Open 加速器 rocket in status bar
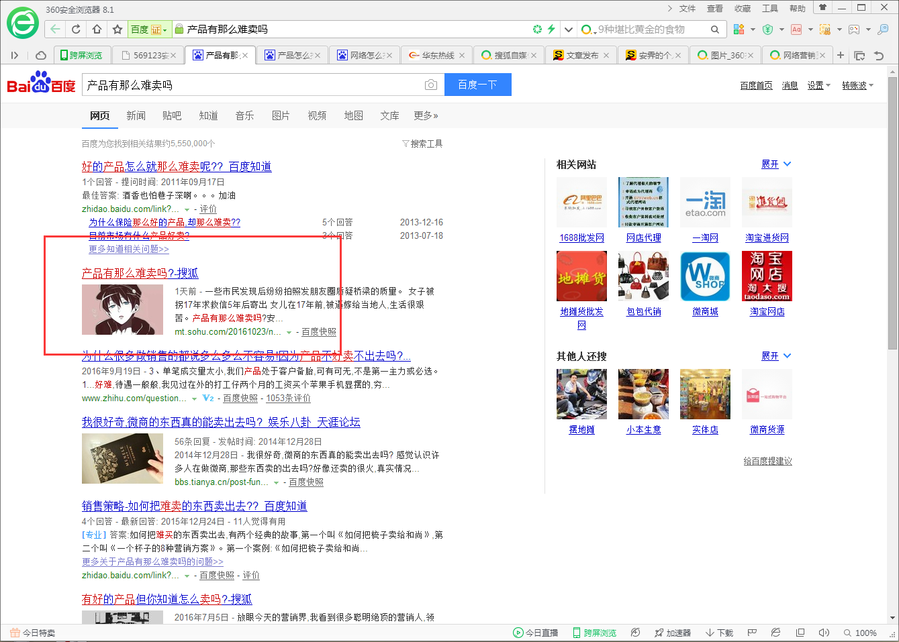This screenshot has height=642, width=899. [672, 633]
